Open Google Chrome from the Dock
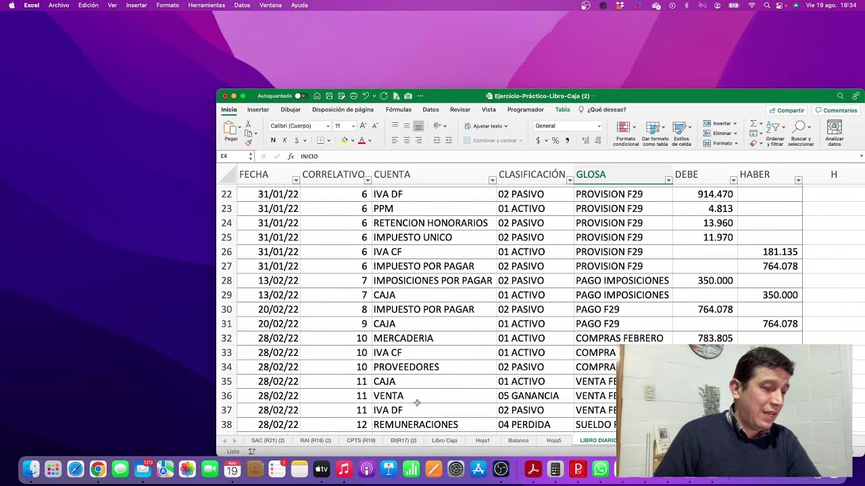Viewport: 865px width, 486px height. (x=98, y=469)
